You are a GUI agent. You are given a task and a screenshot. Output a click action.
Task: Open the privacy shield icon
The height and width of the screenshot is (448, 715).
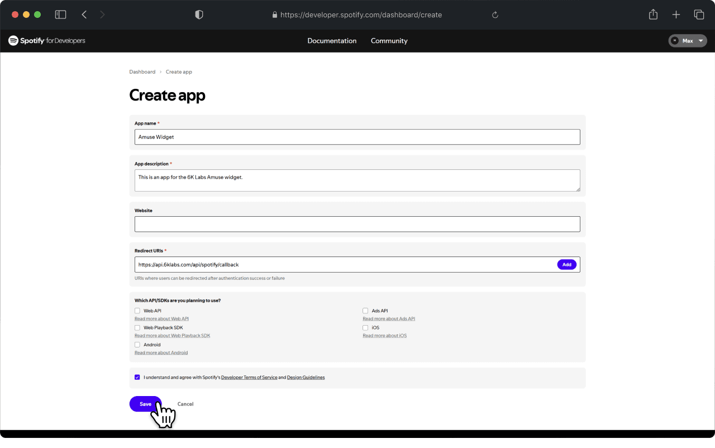(x=199, y=15)
